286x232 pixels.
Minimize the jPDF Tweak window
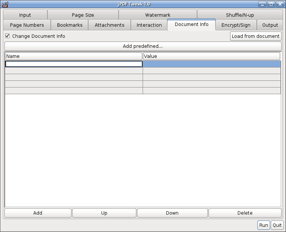[262, 4]
